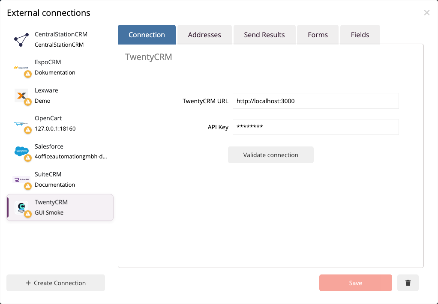438x304 pixels.
Task: Select OpenCart 127.0.0.1:18160 connection text
Action: pos(55,129)
